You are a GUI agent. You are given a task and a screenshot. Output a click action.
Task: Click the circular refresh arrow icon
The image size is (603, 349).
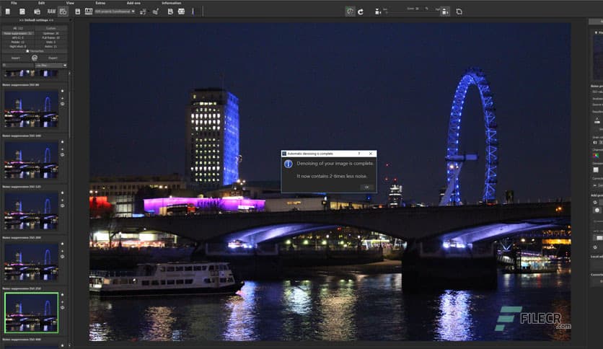click(x=360, y=12)
